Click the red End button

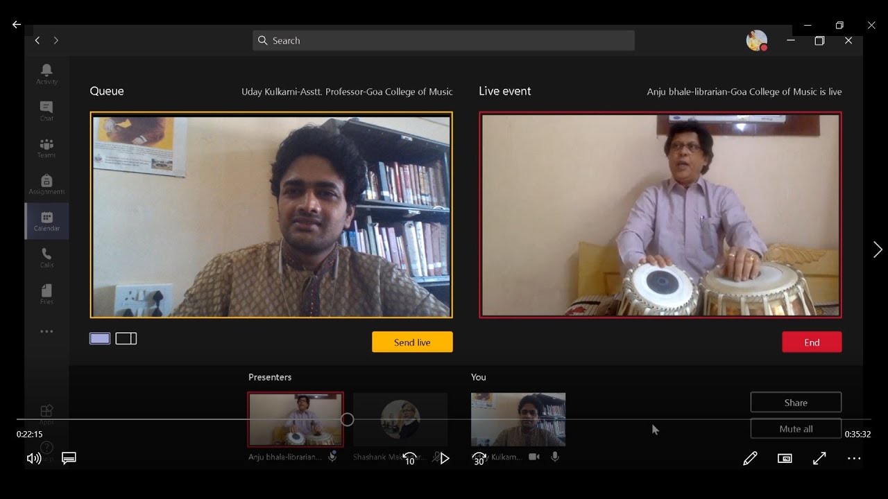(812, 342)
